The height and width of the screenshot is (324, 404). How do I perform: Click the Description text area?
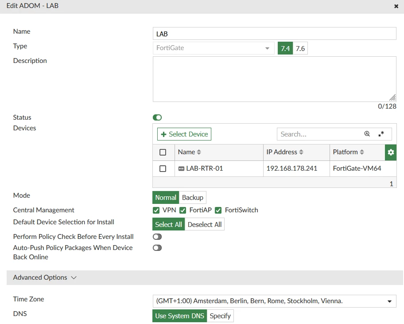click(274, 79)
